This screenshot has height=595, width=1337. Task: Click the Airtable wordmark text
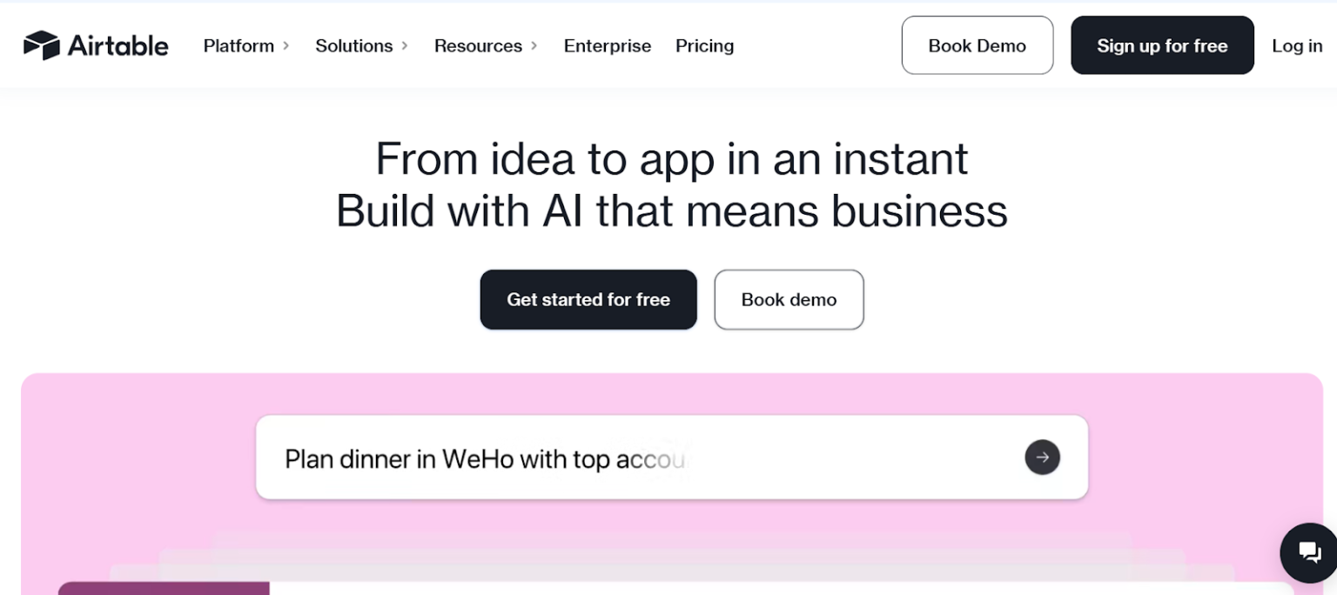pos(118,46)
